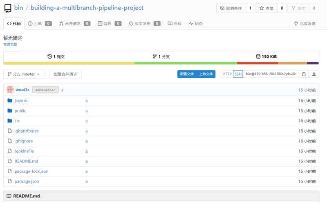Switch to the 百科 wiki tab
Viewport: 327px width, 203px height.
[175, 23]
